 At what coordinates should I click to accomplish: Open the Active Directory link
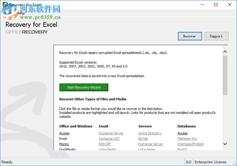pos(150,133)
